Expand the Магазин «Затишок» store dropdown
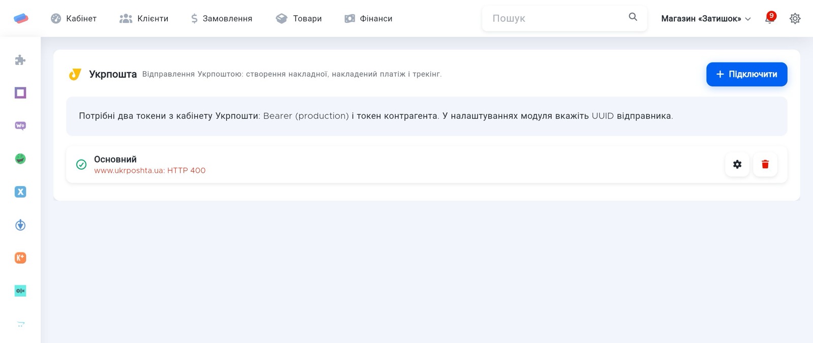The image size is (813, 343). pos(706,19)
